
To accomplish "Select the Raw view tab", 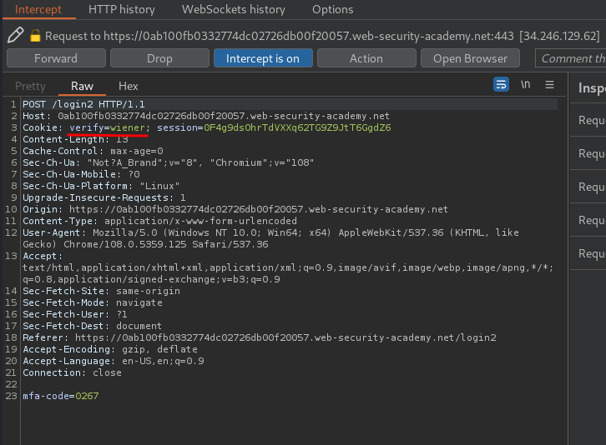I will pyautogui.click(x=82, y=86).
